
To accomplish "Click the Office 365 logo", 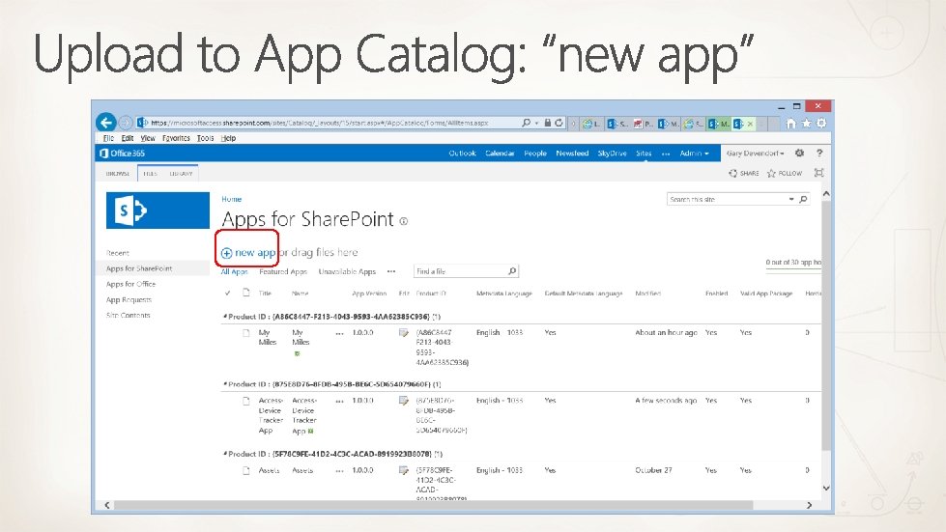I will [x=123, y=153].
